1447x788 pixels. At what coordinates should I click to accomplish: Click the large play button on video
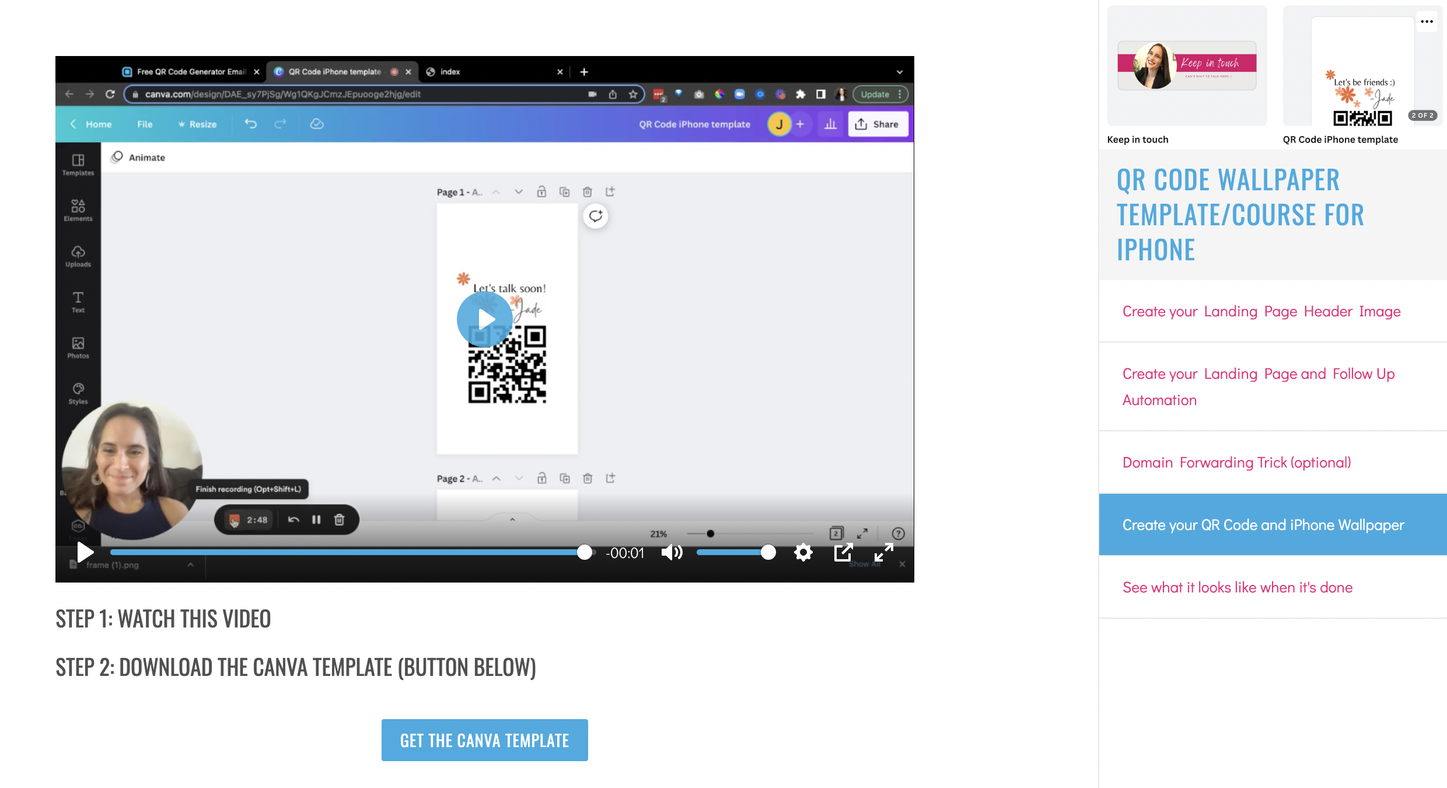[x=484, y=319]
